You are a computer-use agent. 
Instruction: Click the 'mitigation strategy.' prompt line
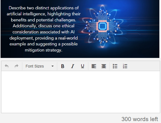coord(43,50)
